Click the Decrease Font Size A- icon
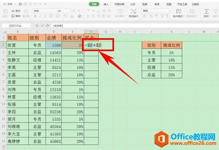The width and height of the screenshot is (219, 150). click(79, 11)
